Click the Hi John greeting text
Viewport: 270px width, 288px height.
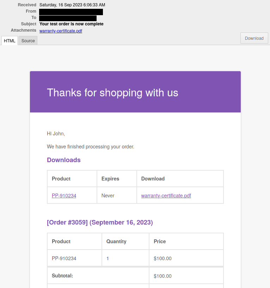coord(56,134)
